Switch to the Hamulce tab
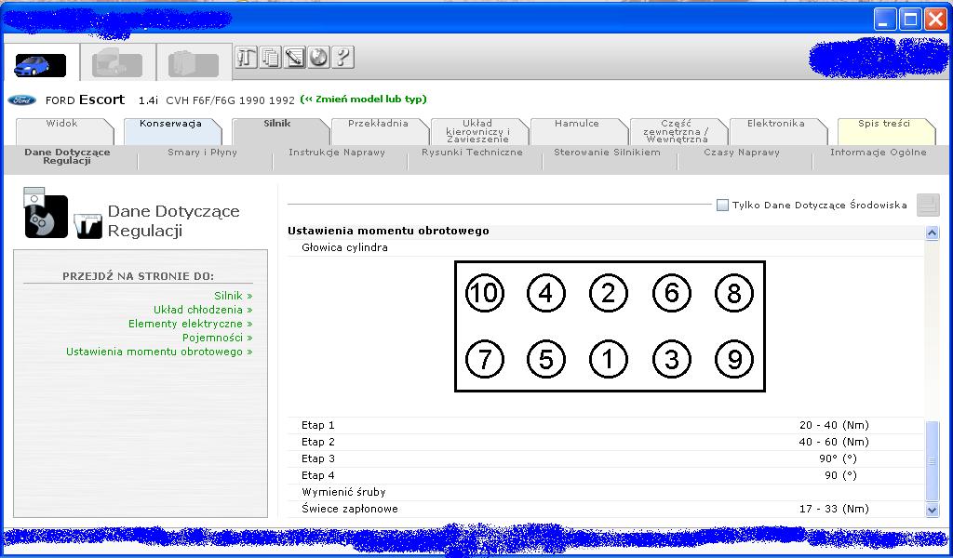The image size is (953, 558). point(577,124)
